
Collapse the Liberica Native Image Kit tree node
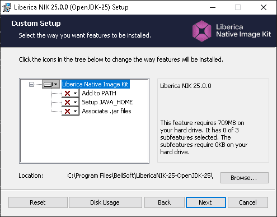pyautogui.click(x=31, y=84)
